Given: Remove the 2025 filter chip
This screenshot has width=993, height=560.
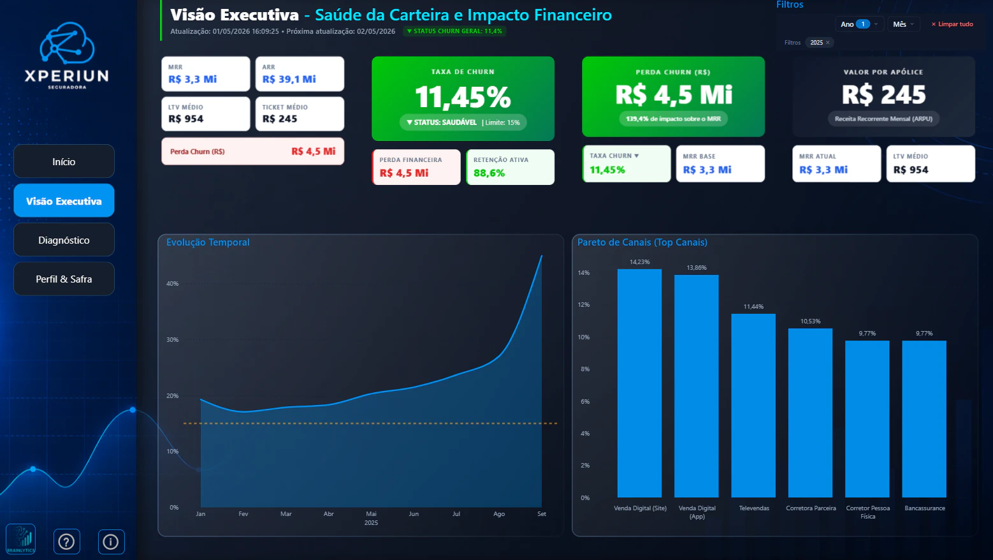Looking at the screenshot, I should pyautogui.click(x=828, y=43).
